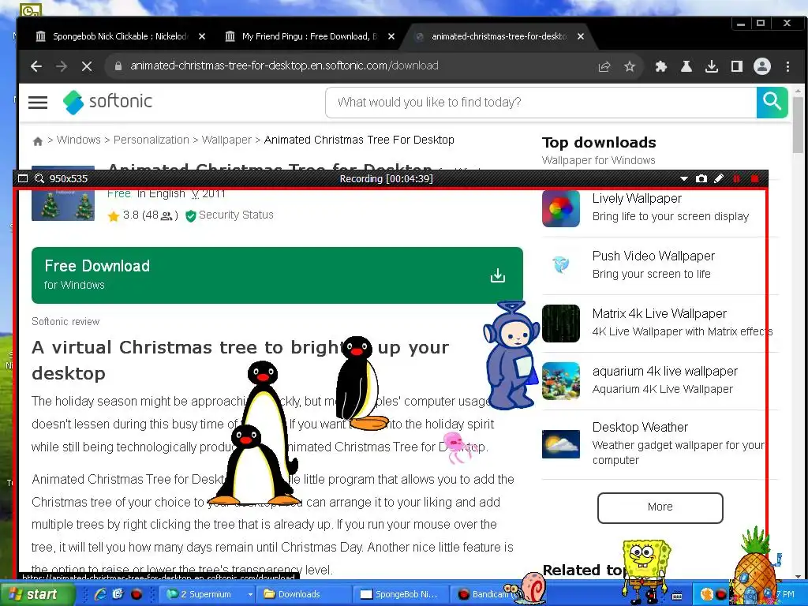This screenshot has height=606, width=808.
Task: Launch Internet Explorer from quick launch
Action: point(100,594)
